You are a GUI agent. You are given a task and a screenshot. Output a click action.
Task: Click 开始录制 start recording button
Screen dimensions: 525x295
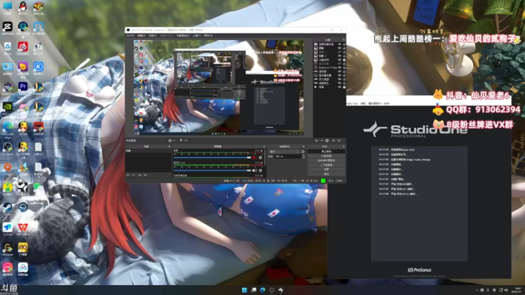click(326, 156)
